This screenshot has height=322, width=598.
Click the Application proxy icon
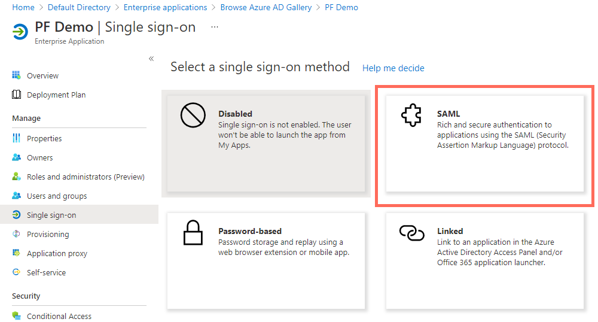16,253
